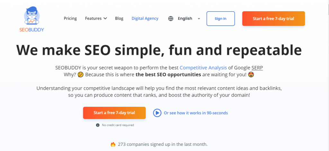This screenshot has width=329, height=151.
Task: Click hero Start a free 7-day trial button
Action: 114,113
